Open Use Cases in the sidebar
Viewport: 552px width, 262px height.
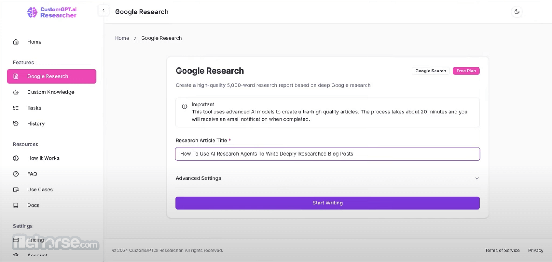(52, 190)
